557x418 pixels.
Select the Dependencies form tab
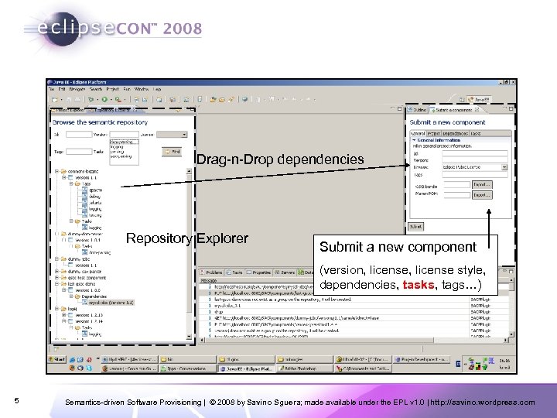[x=455, y=134]
